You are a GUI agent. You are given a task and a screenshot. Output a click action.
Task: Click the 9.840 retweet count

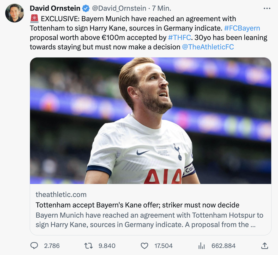[107, 246]
